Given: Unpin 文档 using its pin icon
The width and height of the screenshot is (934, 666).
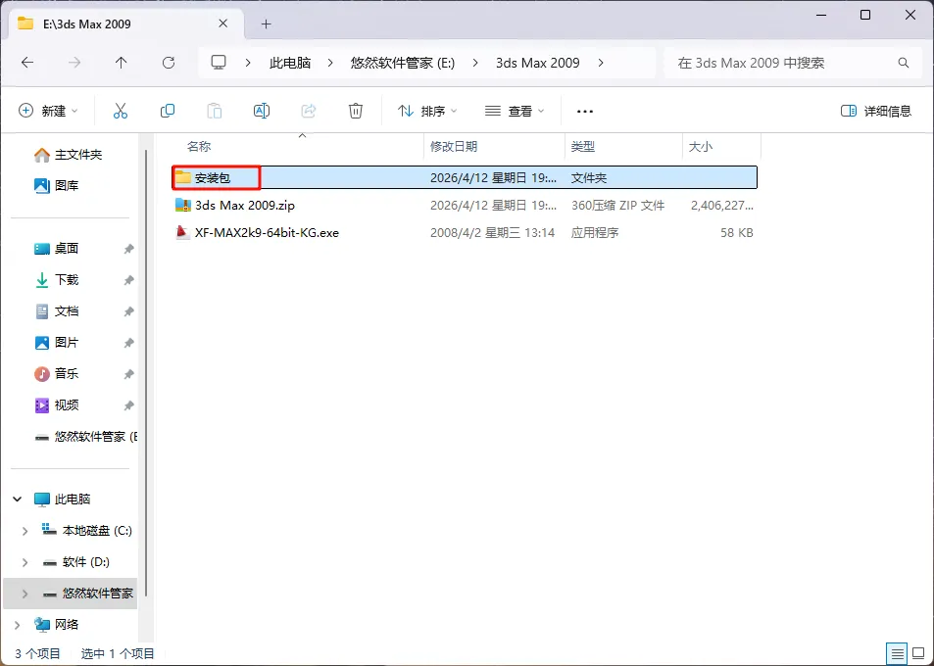Looking at the screenshot, I should 128,311.
